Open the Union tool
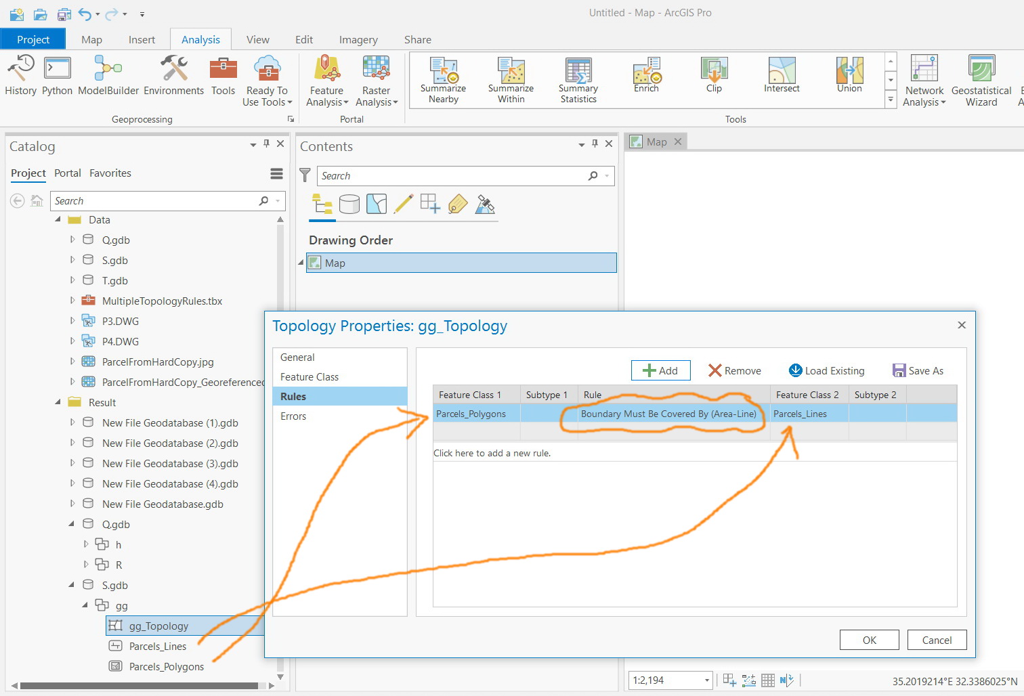This screenshot has height=696, width=1024. (849, 75)
